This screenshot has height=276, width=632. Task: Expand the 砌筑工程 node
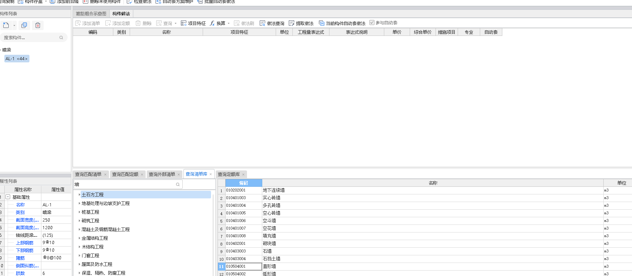point(79,221)
